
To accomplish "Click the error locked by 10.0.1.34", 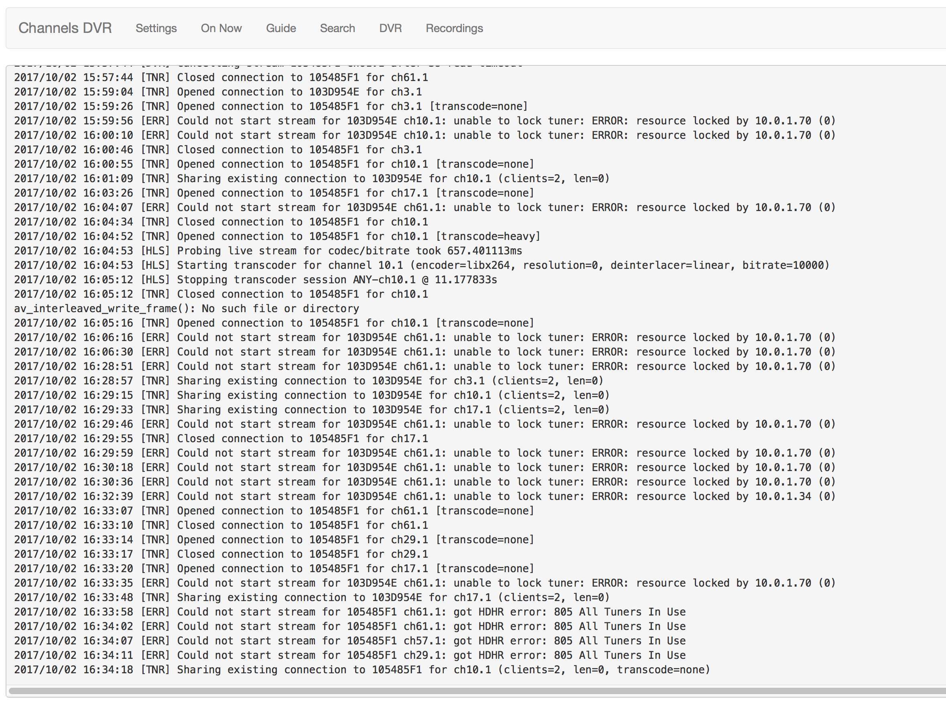I will click(x=424, y=496).
